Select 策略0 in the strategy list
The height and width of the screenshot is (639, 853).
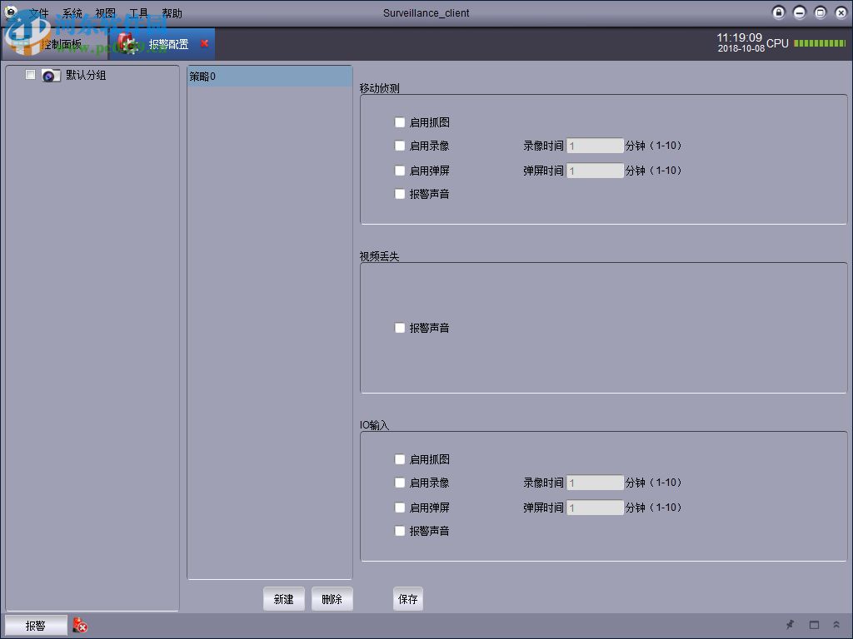(x=270, y=77)
